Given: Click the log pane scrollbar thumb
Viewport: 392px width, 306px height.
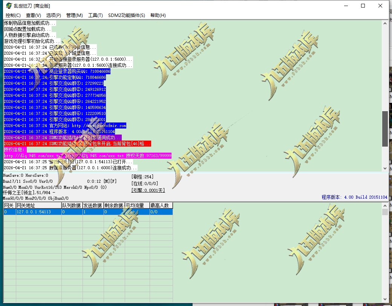Looking at the screenshot, I should pyautogui.click(x=385, y=129).
